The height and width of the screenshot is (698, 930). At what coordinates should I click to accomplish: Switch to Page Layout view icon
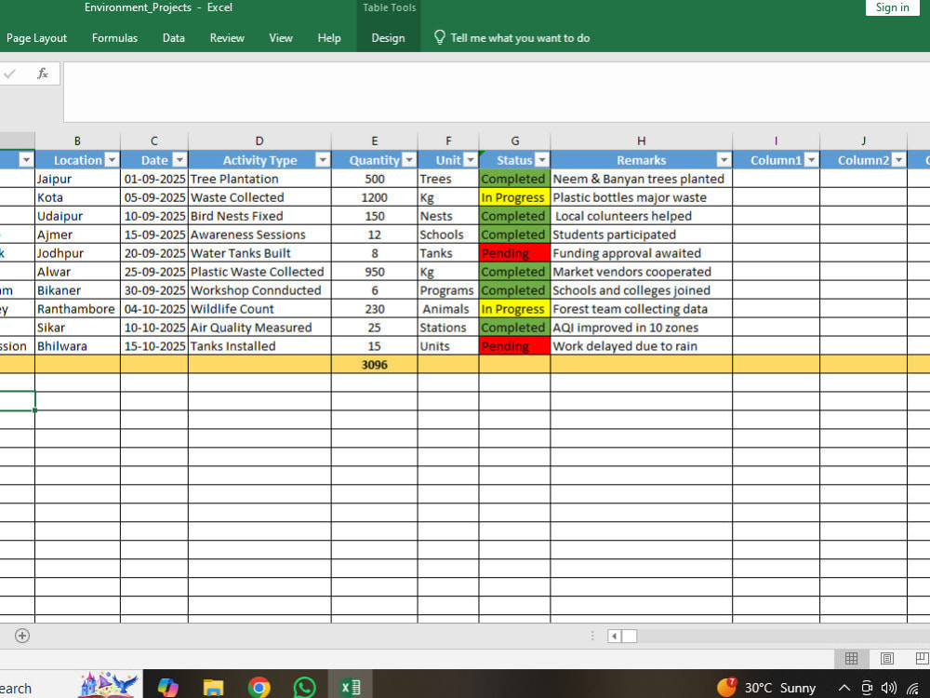coord(886,658)
